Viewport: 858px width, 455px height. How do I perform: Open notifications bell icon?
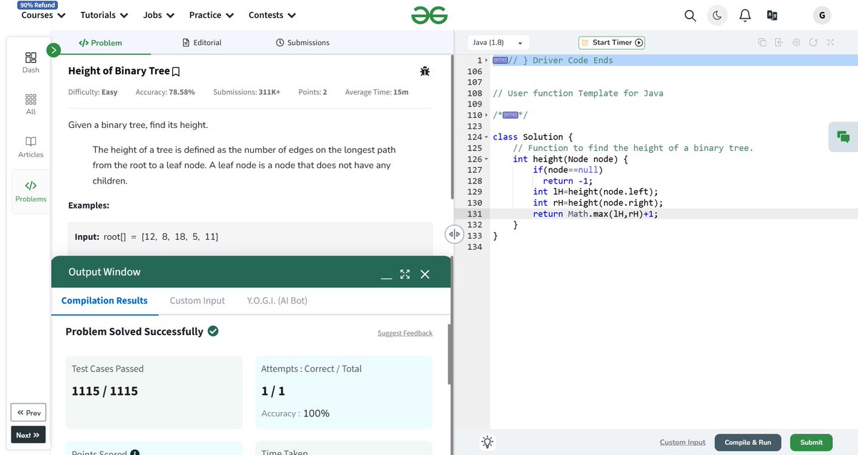(745, 15)
